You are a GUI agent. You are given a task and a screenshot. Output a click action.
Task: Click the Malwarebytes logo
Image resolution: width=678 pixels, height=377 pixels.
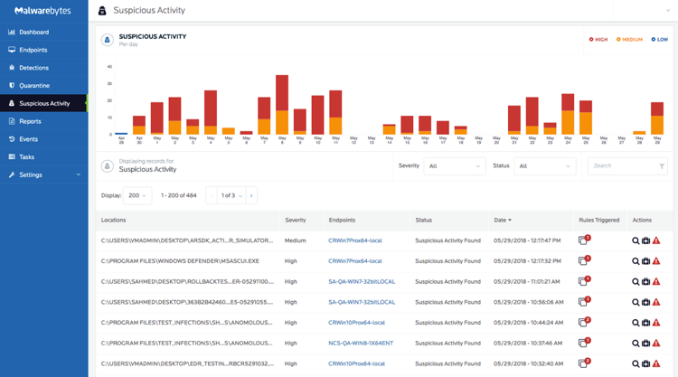pos(43,10)
